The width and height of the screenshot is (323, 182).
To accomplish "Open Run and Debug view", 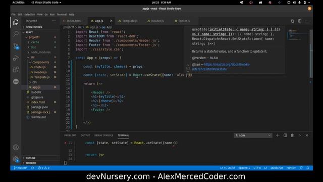I will (16, 58).
